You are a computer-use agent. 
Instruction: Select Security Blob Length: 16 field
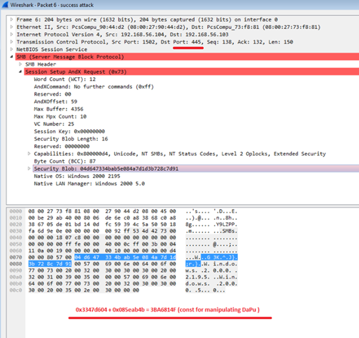tap(71, 139)
